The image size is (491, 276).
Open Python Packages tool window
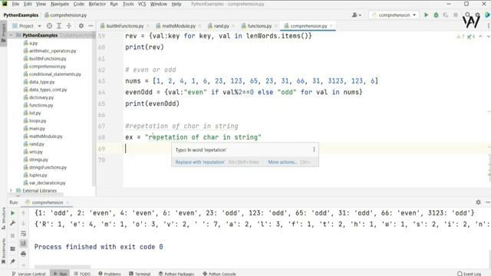click(176, 274)
